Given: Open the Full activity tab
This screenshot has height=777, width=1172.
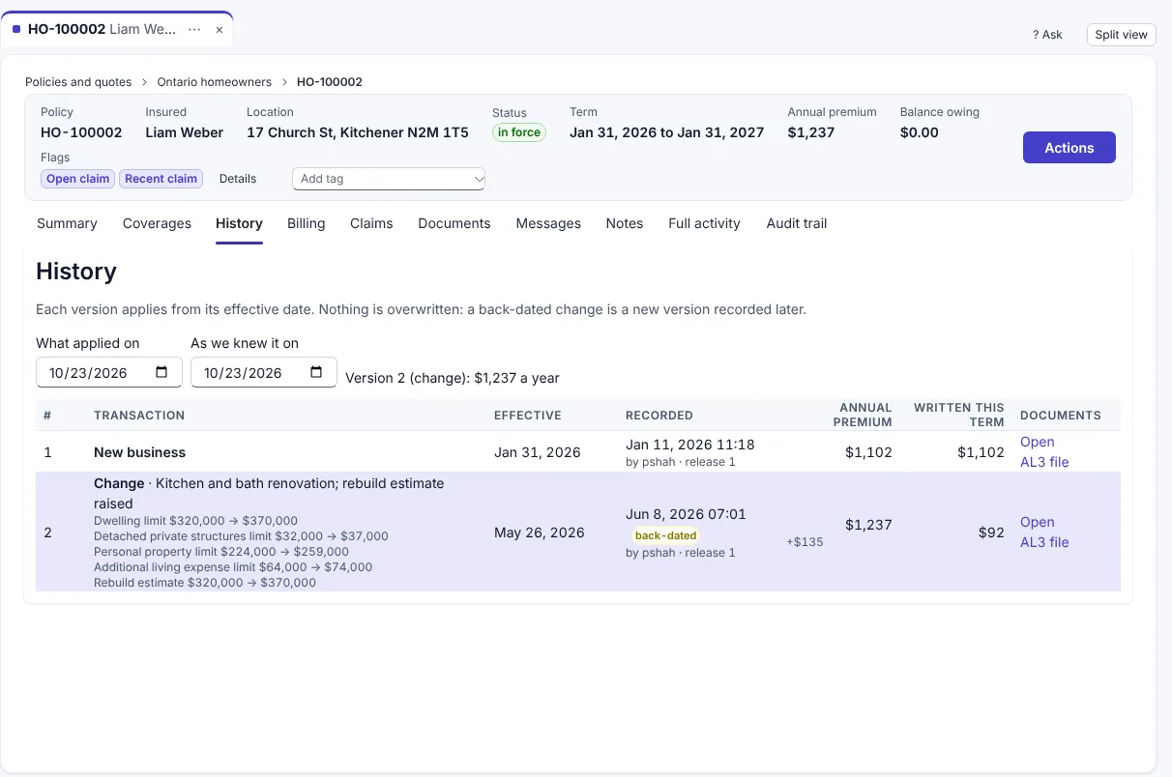Looking at the screenshot, I should click(704, 223).
